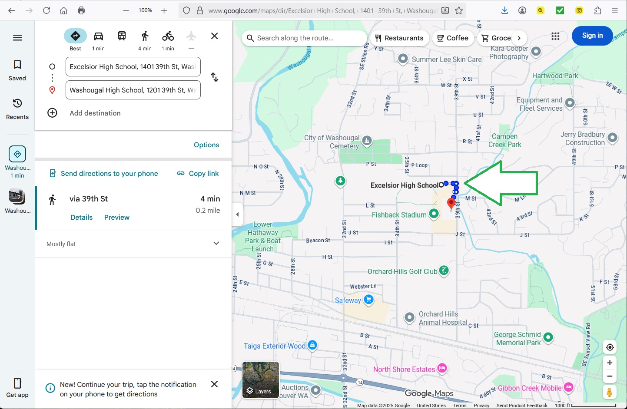Select the transit travel mode icon
The height and width of the screenshot is (409, 627).
[x=122, y=36]
